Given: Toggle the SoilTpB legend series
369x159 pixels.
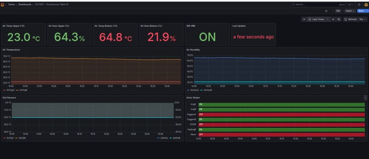Looking at the screenshot, I should coord(20,138).
